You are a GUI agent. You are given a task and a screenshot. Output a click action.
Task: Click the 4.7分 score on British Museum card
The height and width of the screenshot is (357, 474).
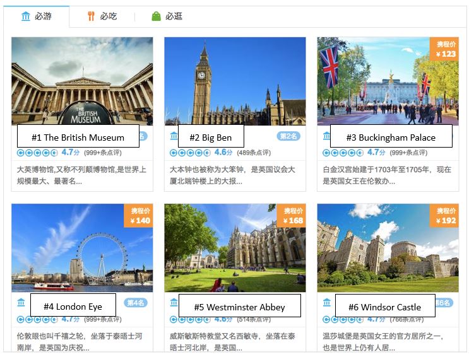pyautogui.click(x=71, y=152)
